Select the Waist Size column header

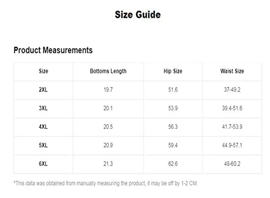(x=232, y=71)
